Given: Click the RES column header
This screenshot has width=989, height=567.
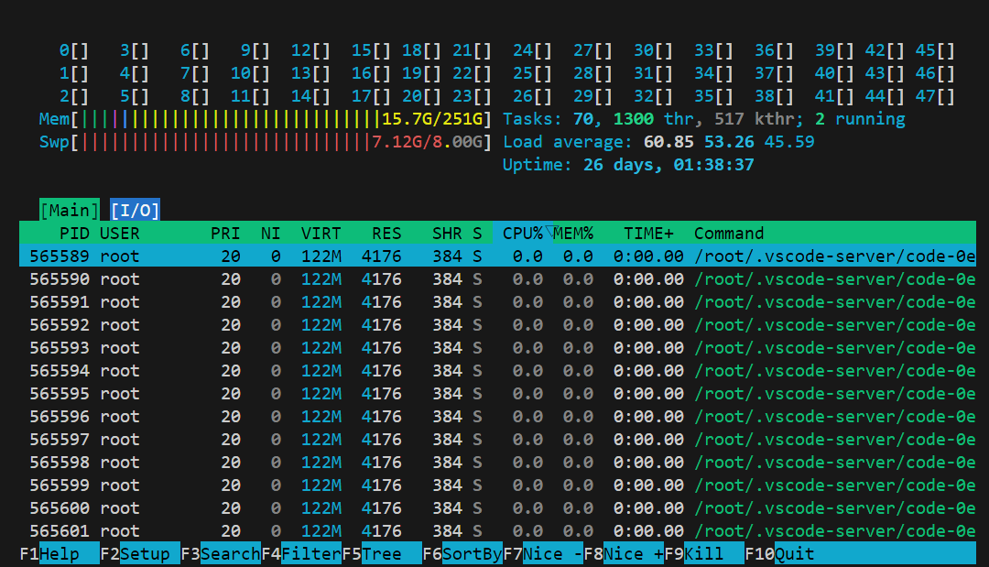Looking at the screenshot, I should point(386,234).
